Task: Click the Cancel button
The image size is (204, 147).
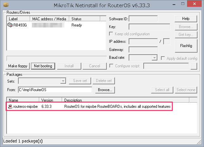Action: [x=95, y=66]
